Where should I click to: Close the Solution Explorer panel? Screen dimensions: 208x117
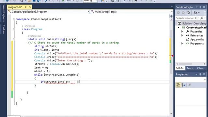[204, 7]
